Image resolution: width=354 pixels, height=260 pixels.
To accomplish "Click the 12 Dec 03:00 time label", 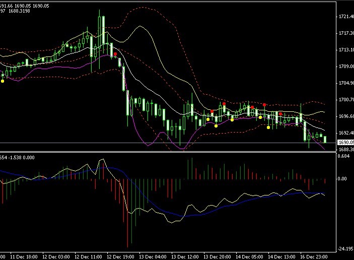I will click(56, 257).
